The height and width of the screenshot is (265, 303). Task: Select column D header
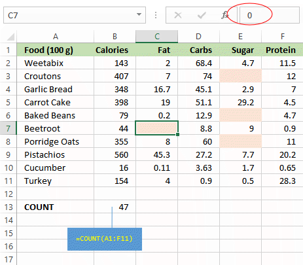(x=198, y=37)
